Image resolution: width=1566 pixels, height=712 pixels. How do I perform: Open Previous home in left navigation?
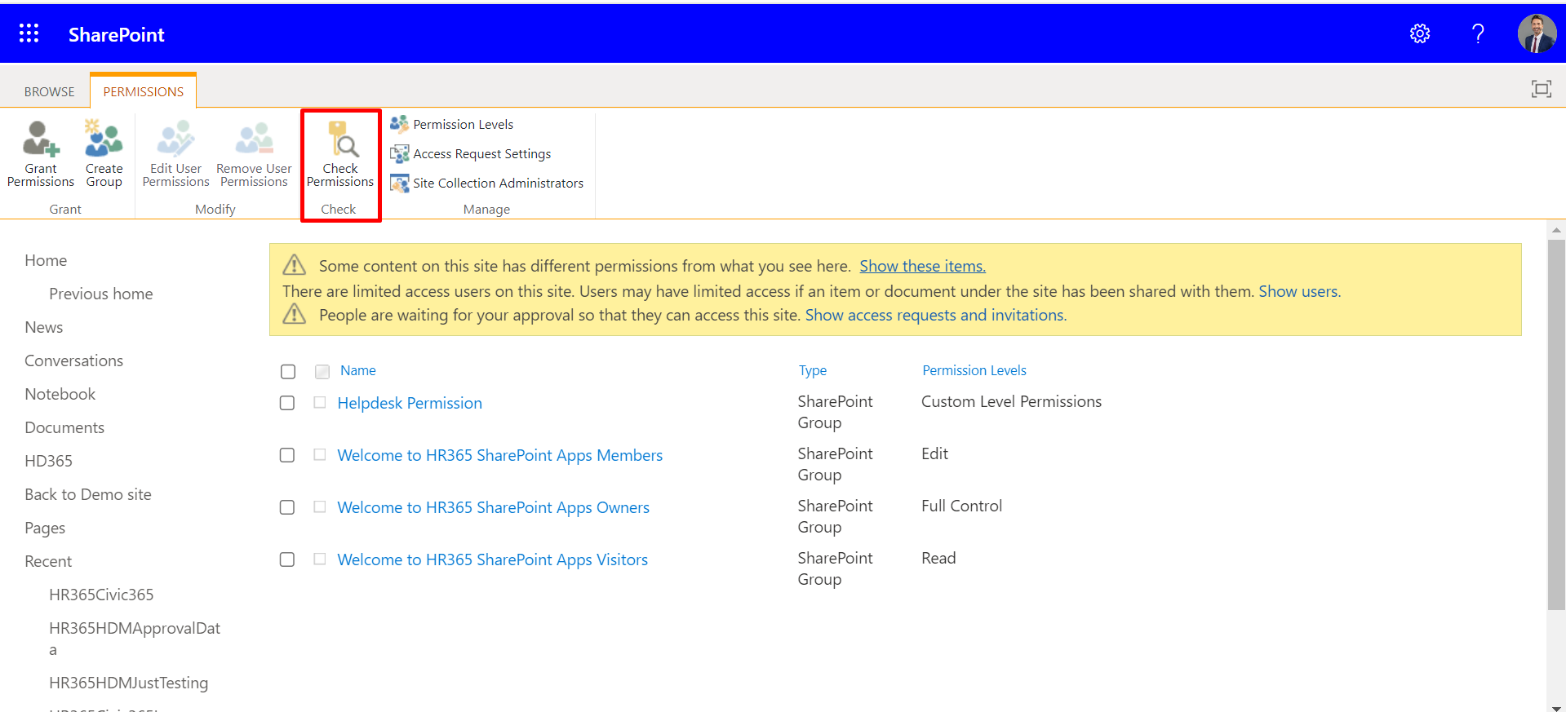tap(101, 294)
